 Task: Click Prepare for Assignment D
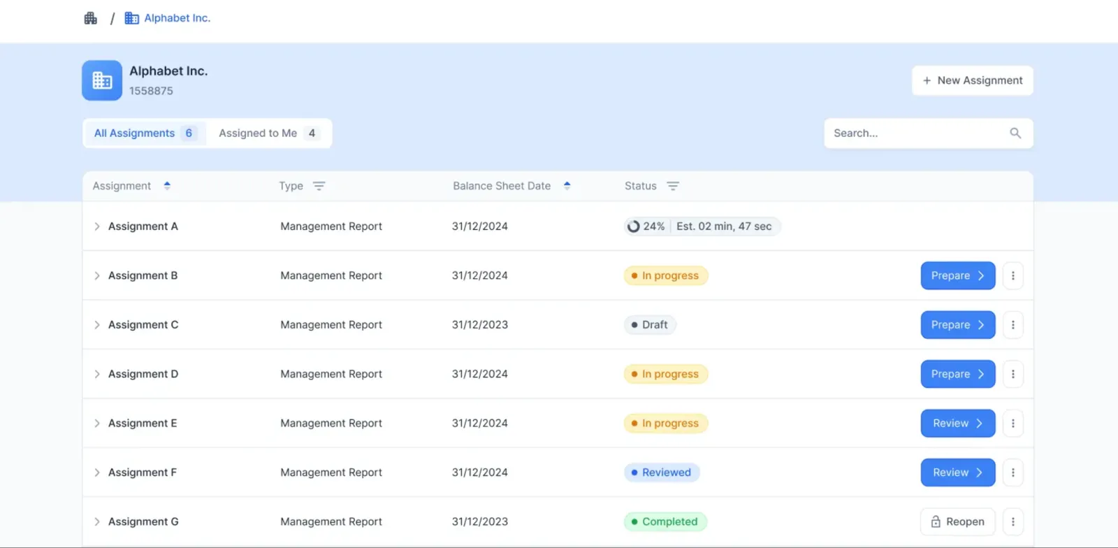tap(957, 374)
